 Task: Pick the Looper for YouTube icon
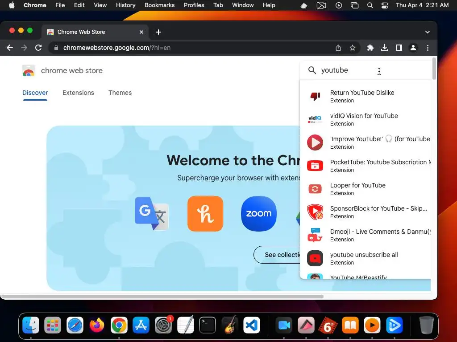(315, 189)
